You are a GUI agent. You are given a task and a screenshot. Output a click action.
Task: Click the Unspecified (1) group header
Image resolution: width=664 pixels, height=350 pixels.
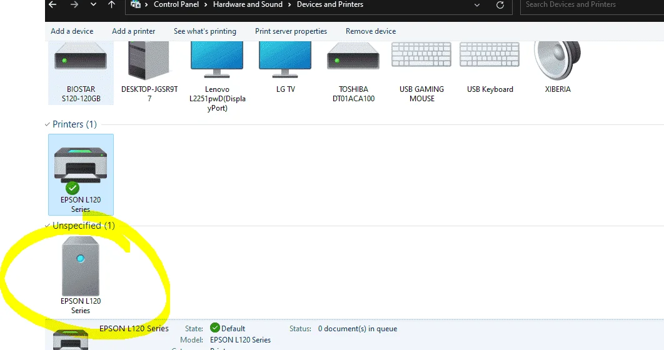83,226
